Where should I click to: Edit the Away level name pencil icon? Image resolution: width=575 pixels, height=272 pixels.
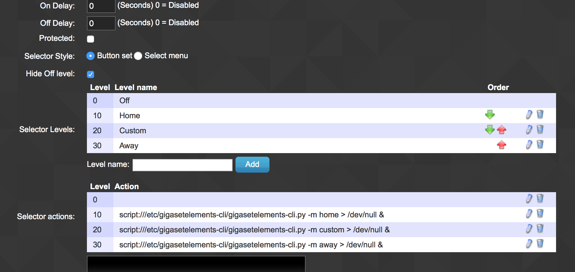(x=529, y=144)
